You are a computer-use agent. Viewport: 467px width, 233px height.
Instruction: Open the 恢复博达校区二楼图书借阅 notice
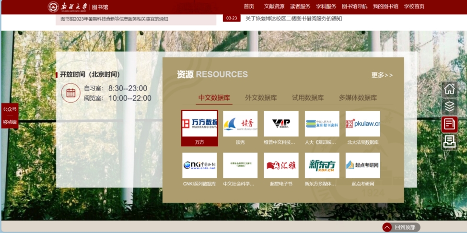(x=293, y=19)
